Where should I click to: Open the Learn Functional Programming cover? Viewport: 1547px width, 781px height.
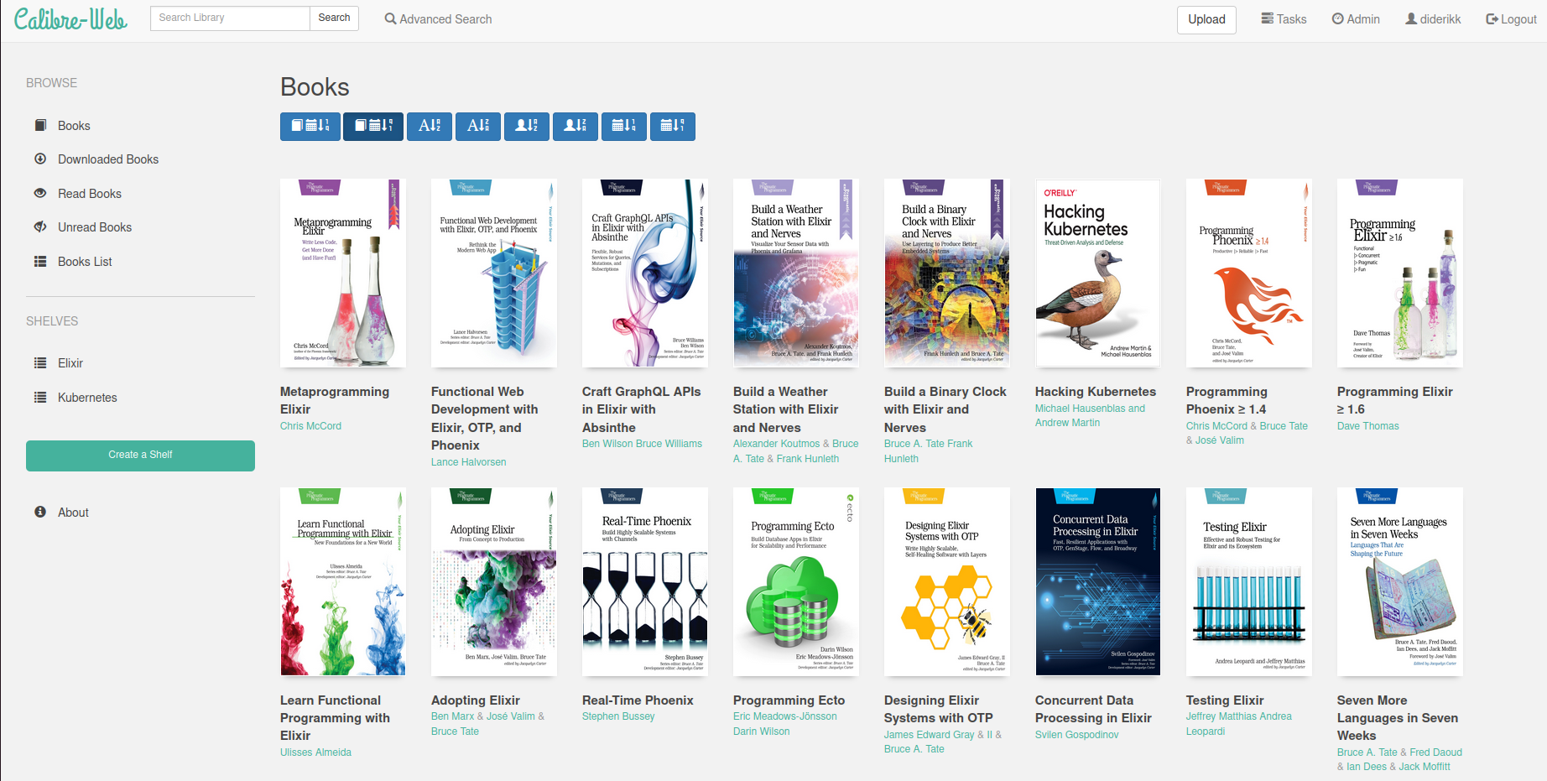point(343,581)
